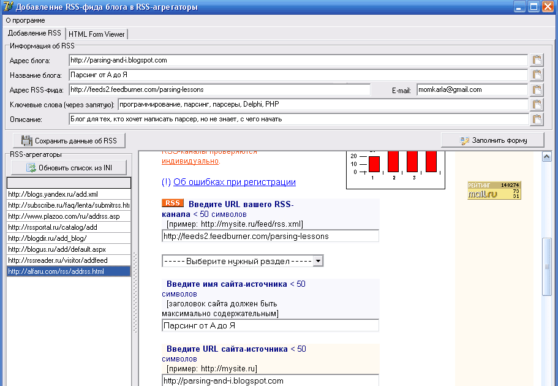Select blogs.yandex.ru/add.xml in the list
The image size is (558, 386).
point(69,194)
